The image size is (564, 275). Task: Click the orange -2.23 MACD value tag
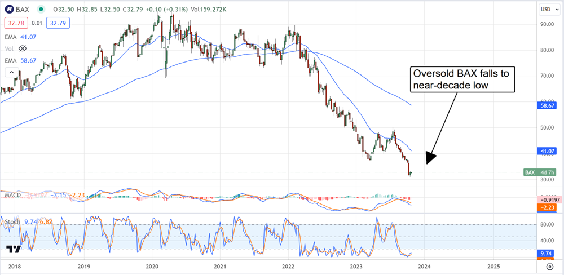click(549, 207)
